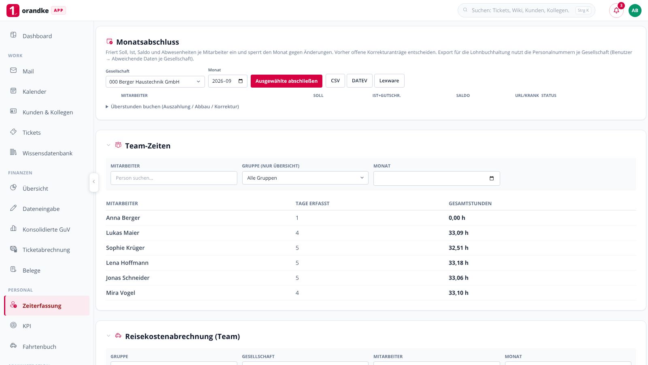Click the Kalender icon in the sidebar
648x365 pixels.
(x=13, y=91)
